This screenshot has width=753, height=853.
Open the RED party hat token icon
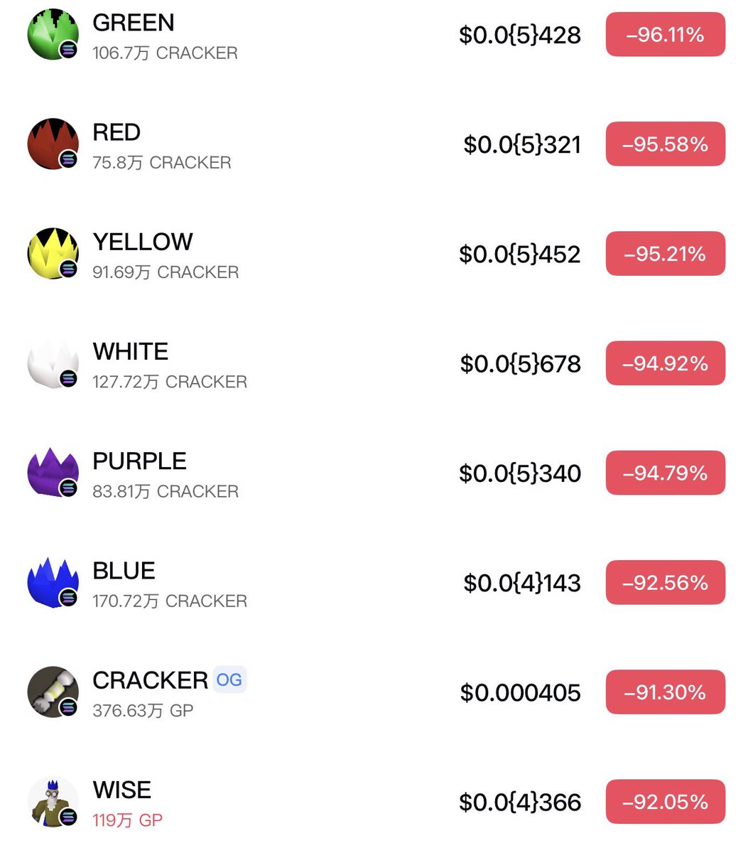tap(53, 144)
